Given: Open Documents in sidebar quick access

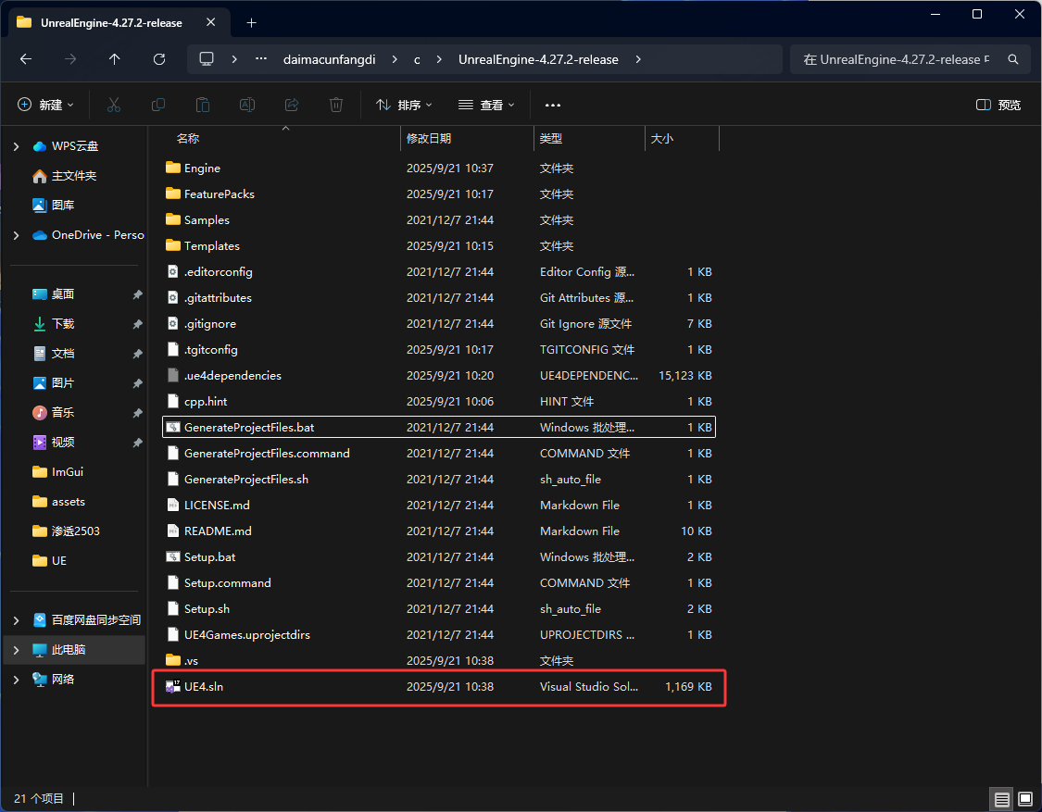Looking at the screenshot, I should point(54,354).
